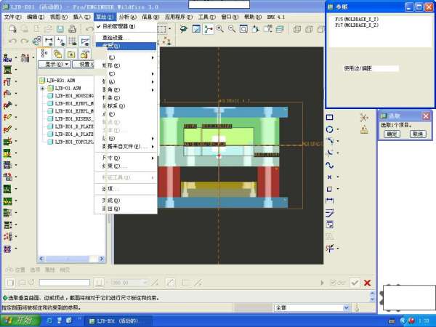
Task: Click the 开始 Start button
Action: tap(20, 320)
